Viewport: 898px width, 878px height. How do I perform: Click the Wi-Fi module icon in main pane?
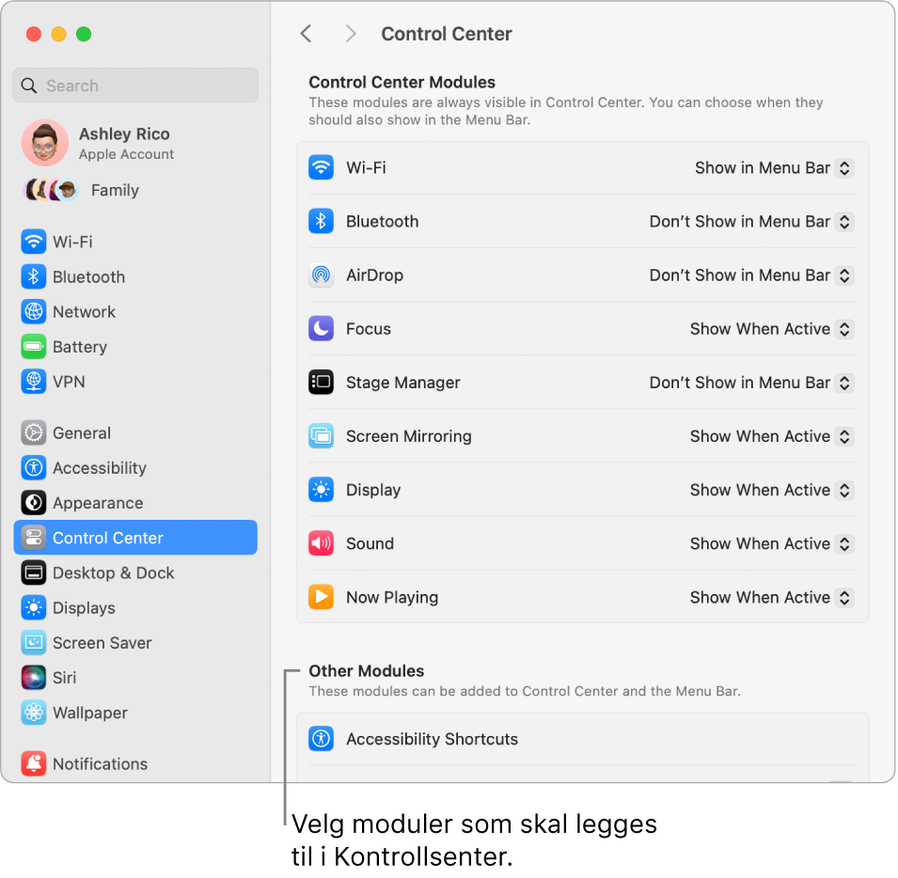[321, 167]
